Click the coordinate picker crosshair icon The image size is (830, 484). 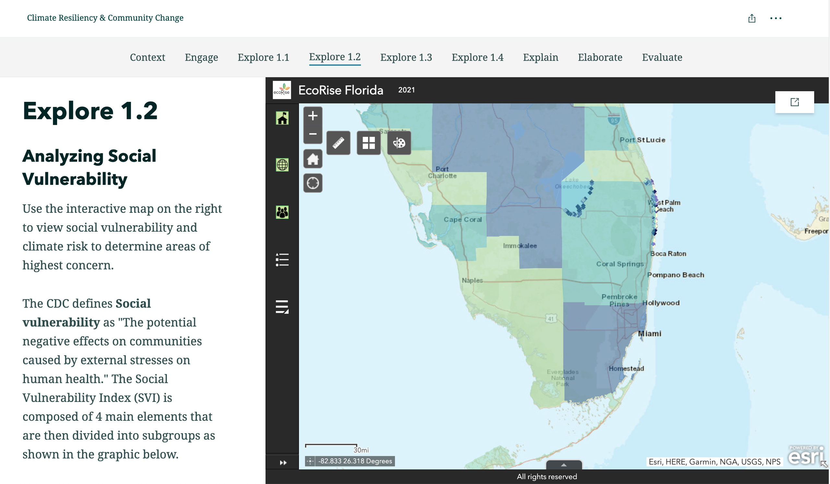[310, 461]
